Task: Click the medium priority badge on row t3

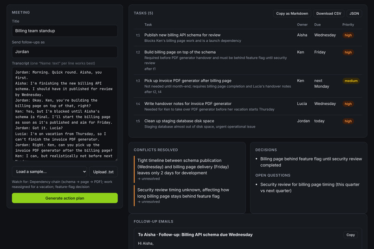Action: pos(351,81)
